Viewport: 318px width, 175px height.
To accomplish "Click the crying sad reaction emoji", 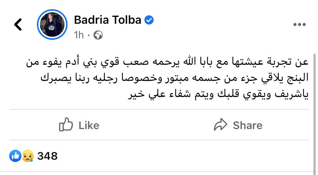I will tap(28, 156).
